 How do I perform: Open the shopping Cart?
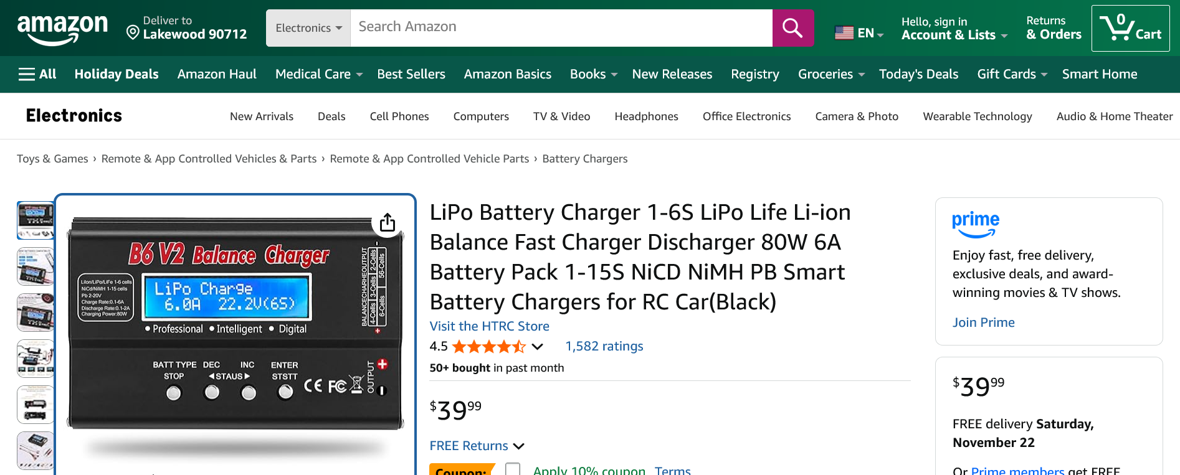pyautogui.click(x=1131, y=27)
